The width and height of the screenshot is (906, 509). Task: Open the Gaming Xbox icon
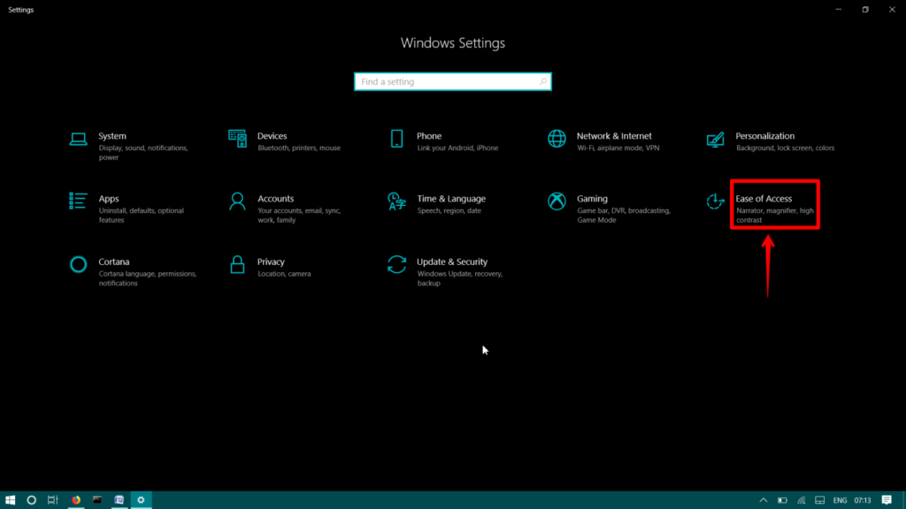coord(557,201)
